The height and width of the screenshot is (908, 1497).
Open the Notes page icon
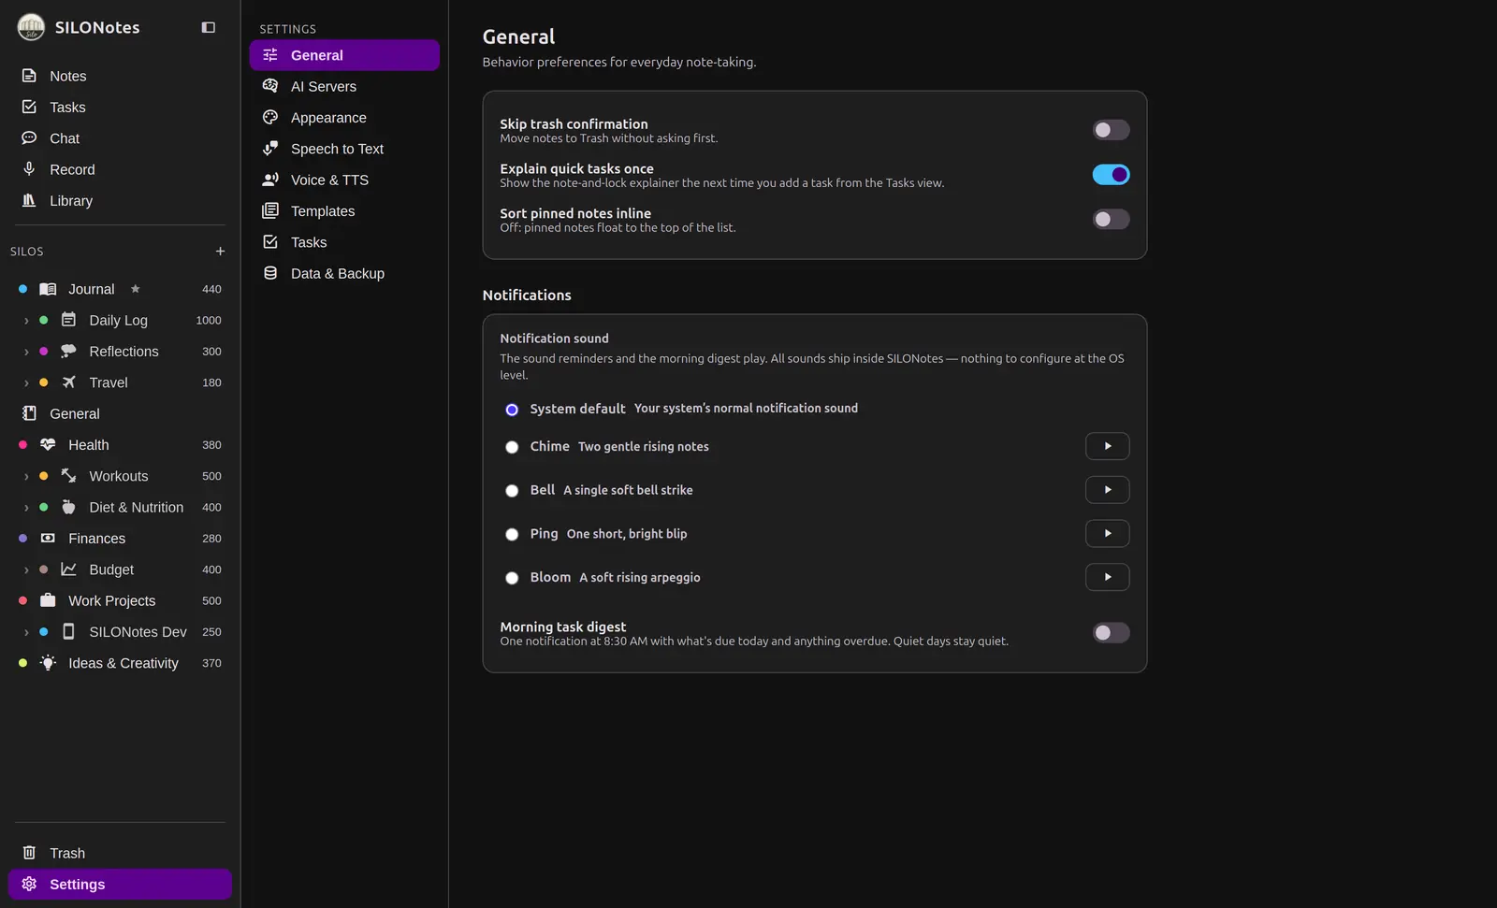29,76
